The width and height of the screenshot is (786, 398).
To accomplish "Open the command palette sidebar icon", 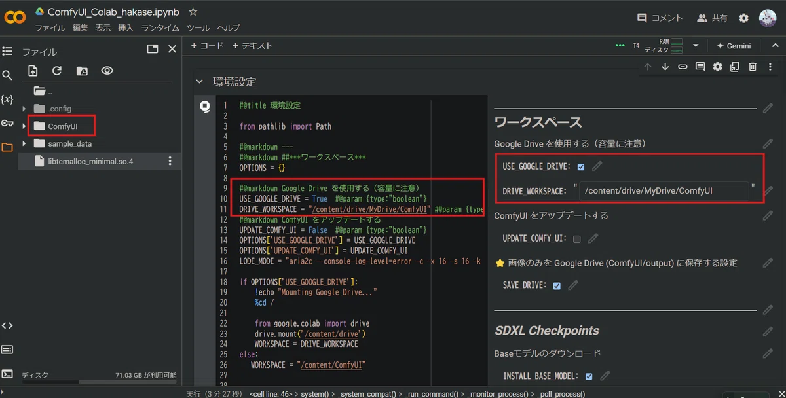I will 7,350.
